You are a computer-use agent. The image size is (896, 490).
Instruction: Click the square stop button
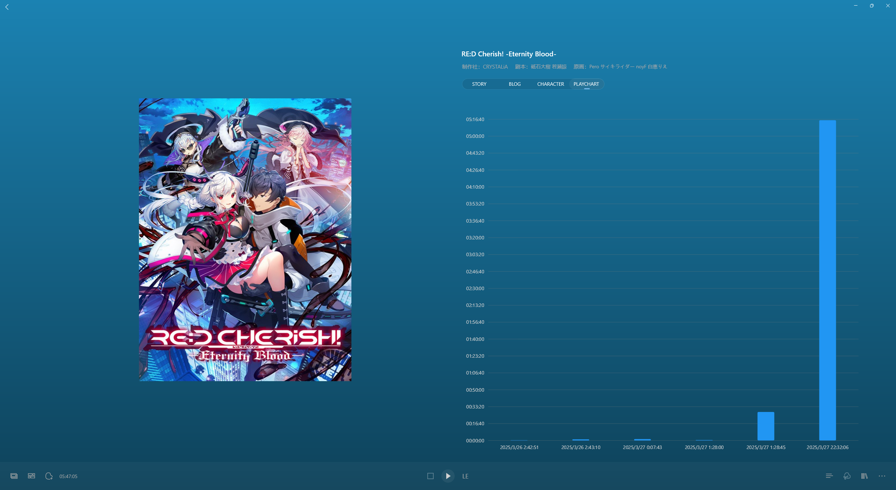[x=430, y=476]
